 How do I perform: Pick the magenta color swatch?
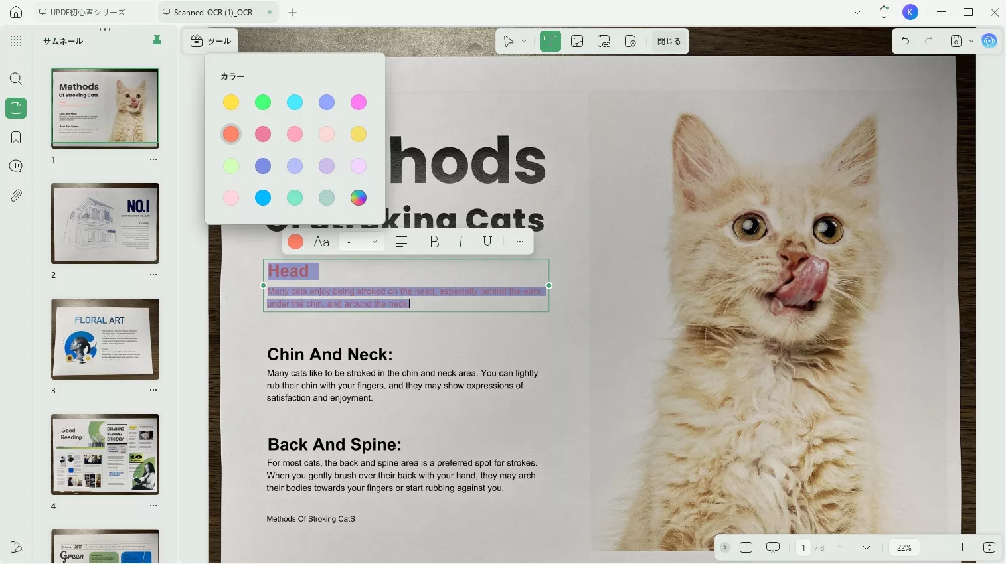coord(359,102)
